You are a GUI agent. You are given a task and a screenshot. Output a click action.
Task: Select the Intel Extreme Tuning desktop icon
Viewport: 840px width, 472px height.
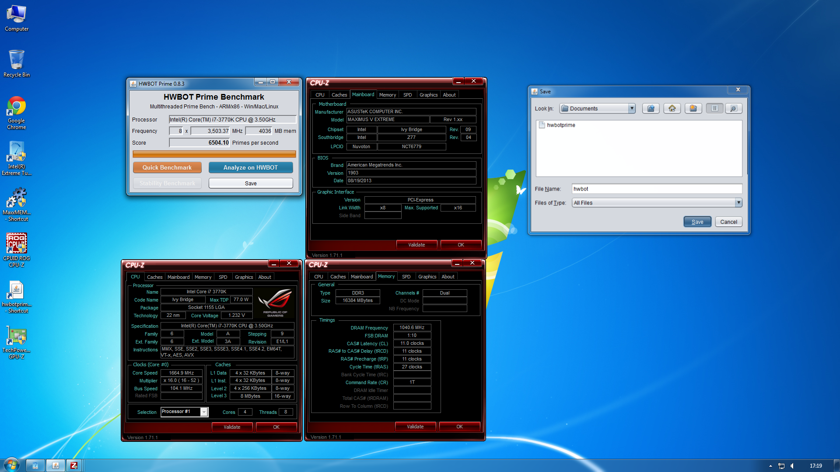pos(17,158)
